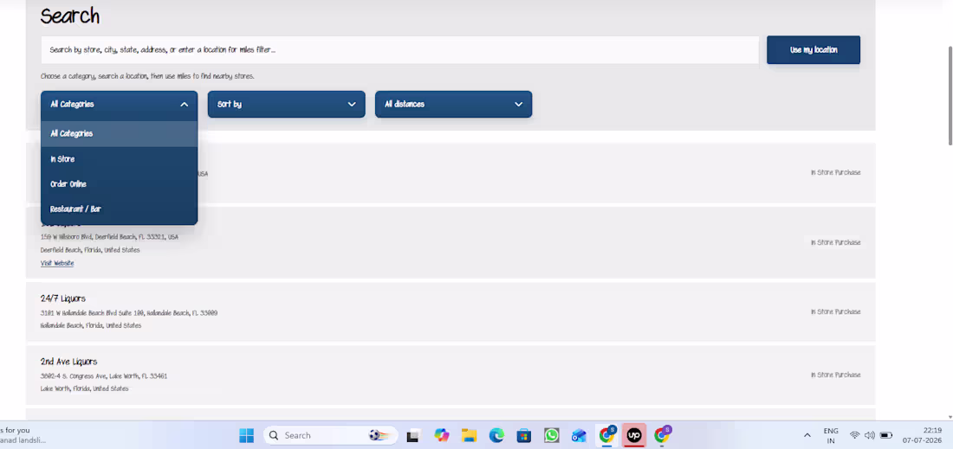Click the 'Choose a category' hint text
This screenshot has width=953, height=449.
[147, 76]
